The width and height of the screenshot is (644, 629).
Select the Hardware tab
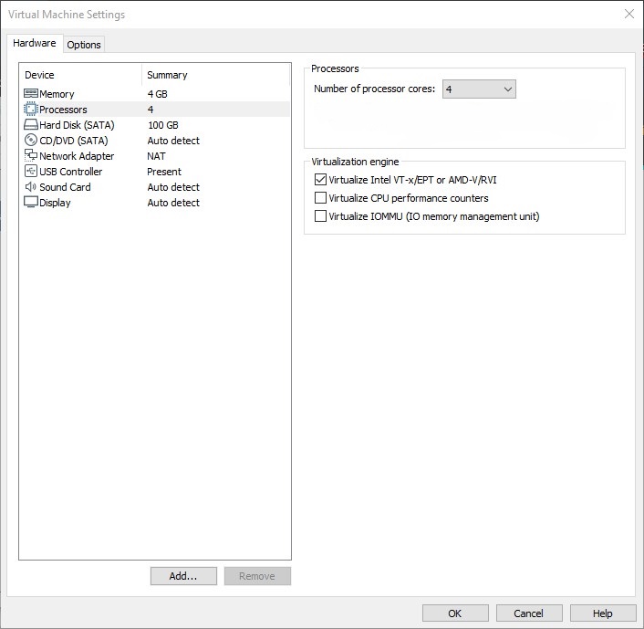[35, 44]
